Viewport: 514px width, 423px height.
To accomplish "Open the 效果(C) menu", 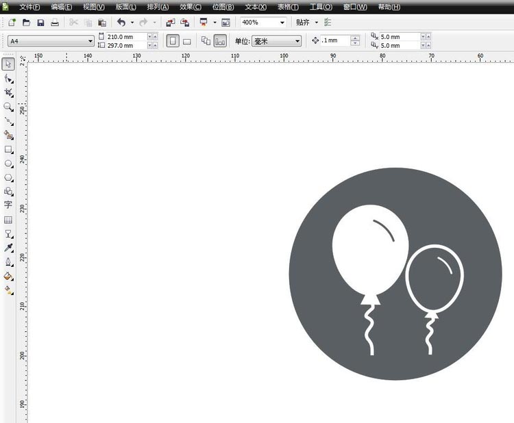I will (191, 7).
